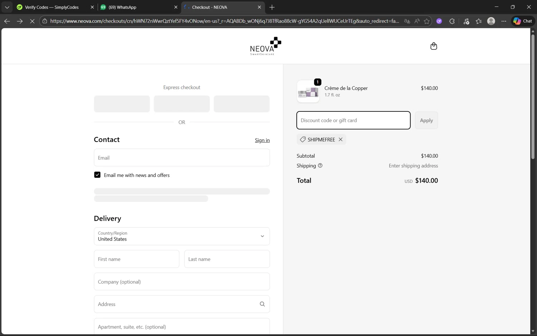Click the Sign in link
This screenshot has width=537, height=336.
262,140
